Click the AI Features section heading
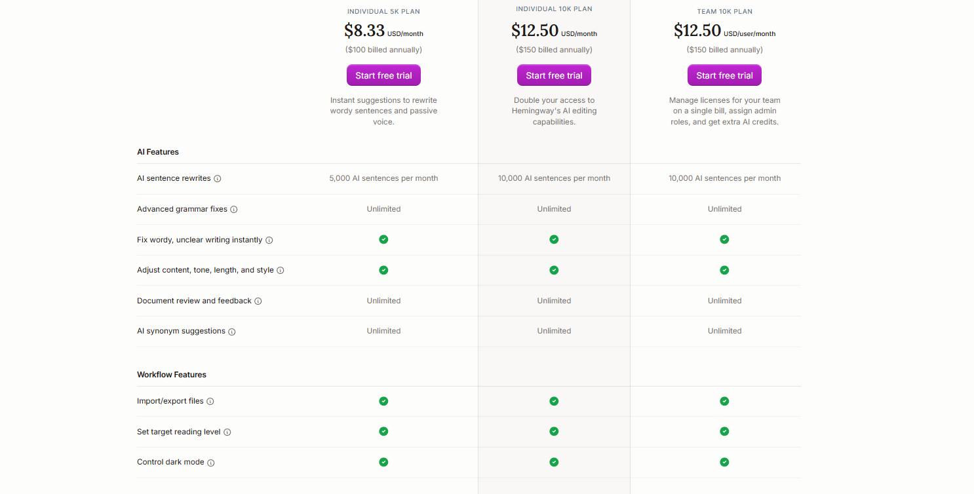This screenshot has width=974, height=494. tap(158, 152)
